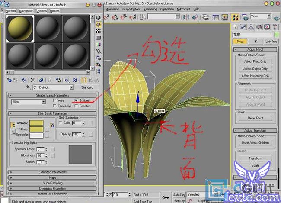The image size is (281, 203).
Task: Switch to the Motion command panel tab
Action: point(259,27)
